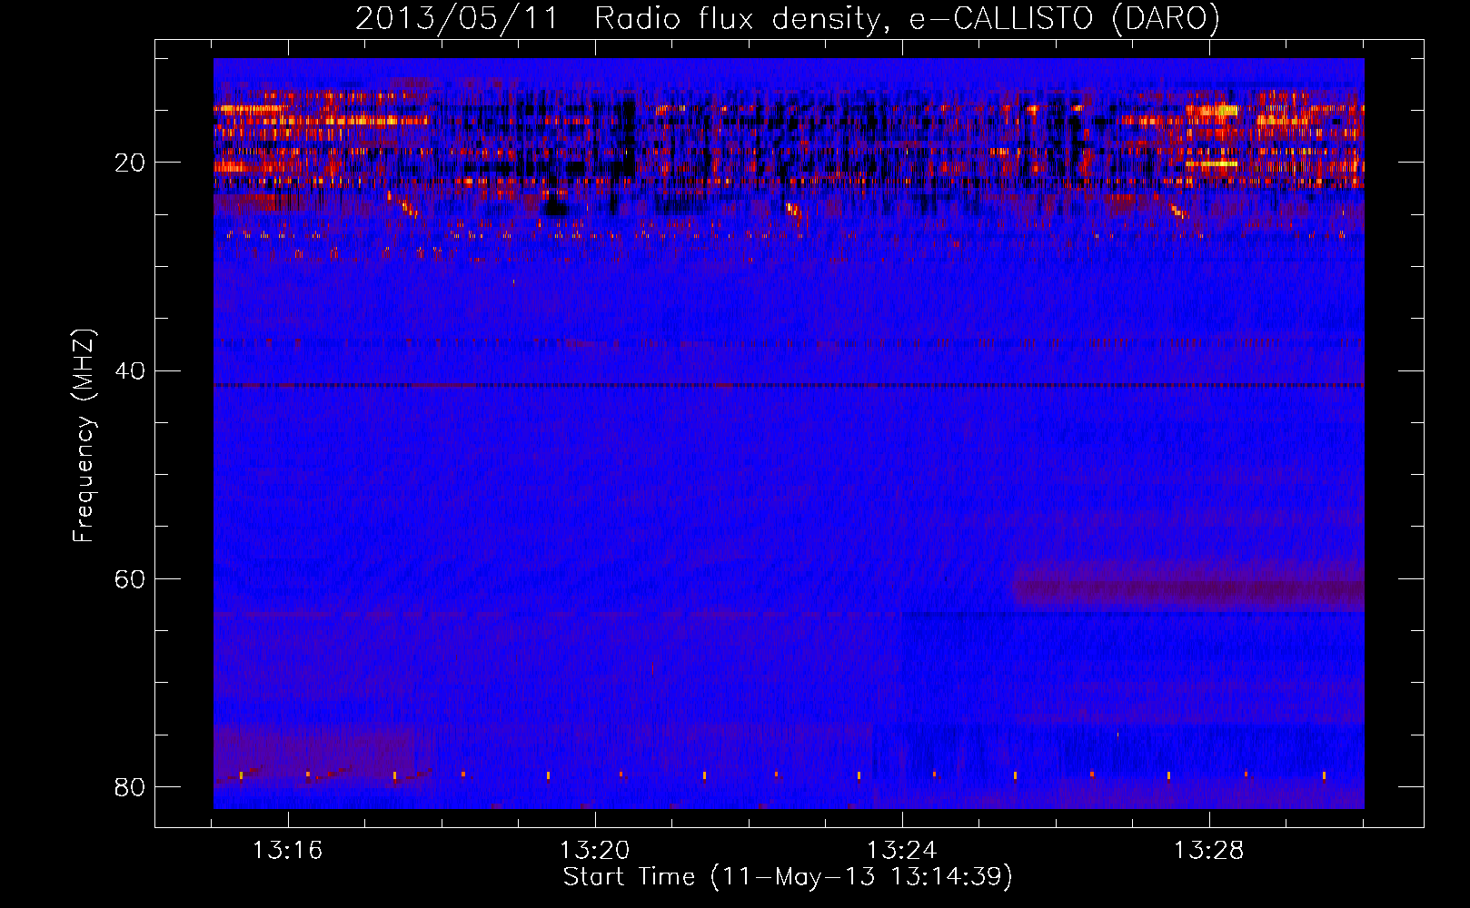The image size is (1470, 908).
Task: Click the 13:20 time tick label
Action: (595, 851)
